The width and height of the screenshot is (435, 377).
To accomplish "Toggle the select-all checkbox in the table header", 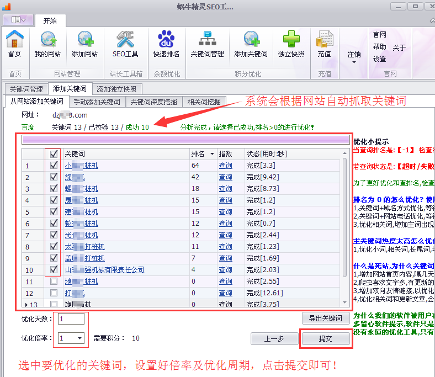I will coord(54,154).
